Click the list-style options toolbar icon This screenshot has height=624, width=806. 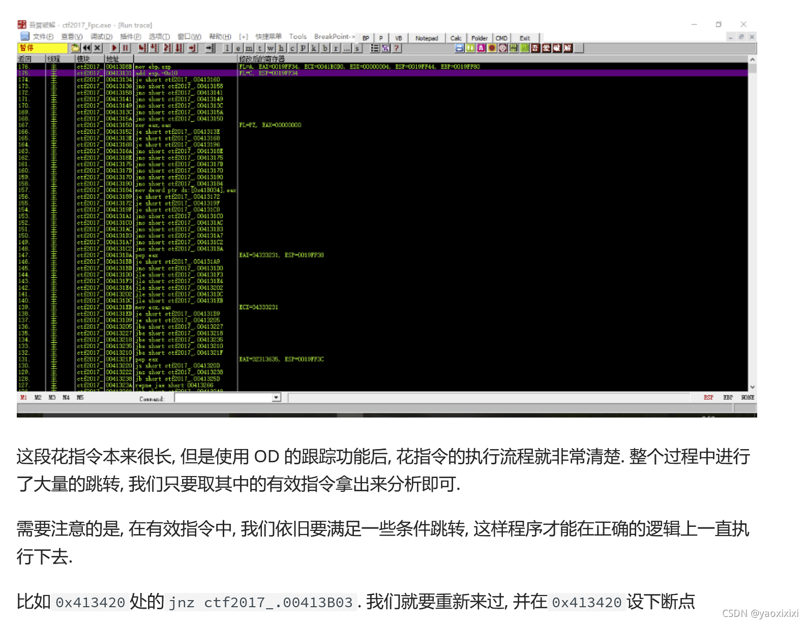tap(375, 48)
